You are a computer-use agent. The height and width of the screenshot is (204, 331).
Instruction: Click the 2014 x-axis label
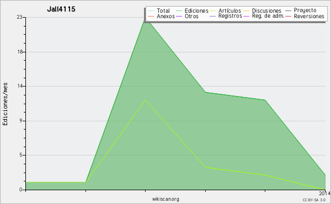325,193
